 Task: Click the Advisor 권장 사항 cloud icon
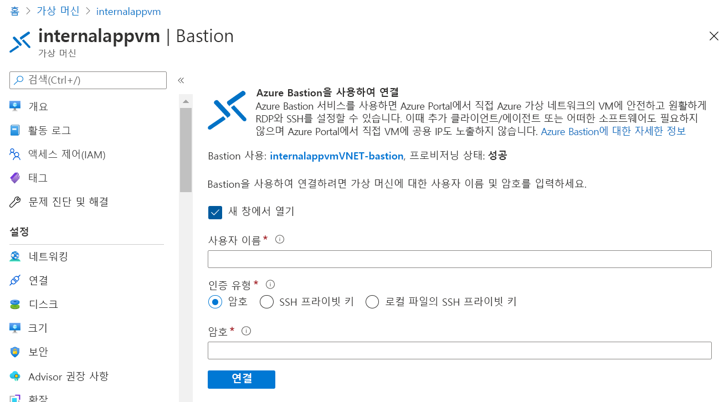[15, 377]
